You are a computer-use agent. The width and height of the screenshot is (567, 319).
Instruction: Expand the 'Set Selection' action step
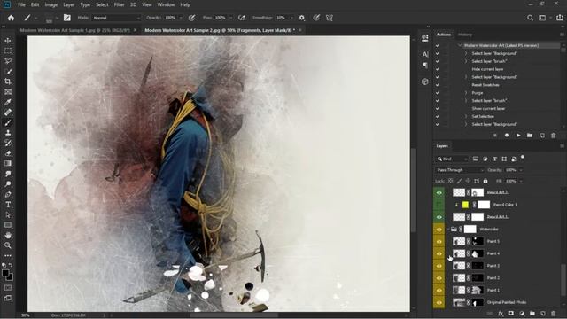point(466,116)
